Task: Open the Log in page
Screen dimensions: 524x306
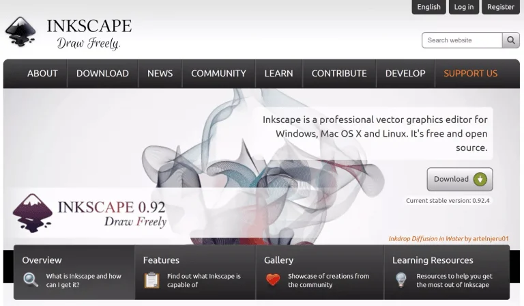Action: 463,7
